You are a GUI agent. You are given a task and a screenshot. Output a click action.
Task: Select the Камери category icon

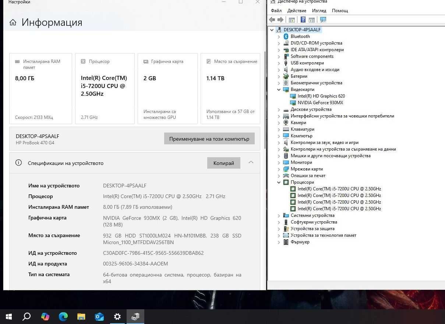pos(286,123)
